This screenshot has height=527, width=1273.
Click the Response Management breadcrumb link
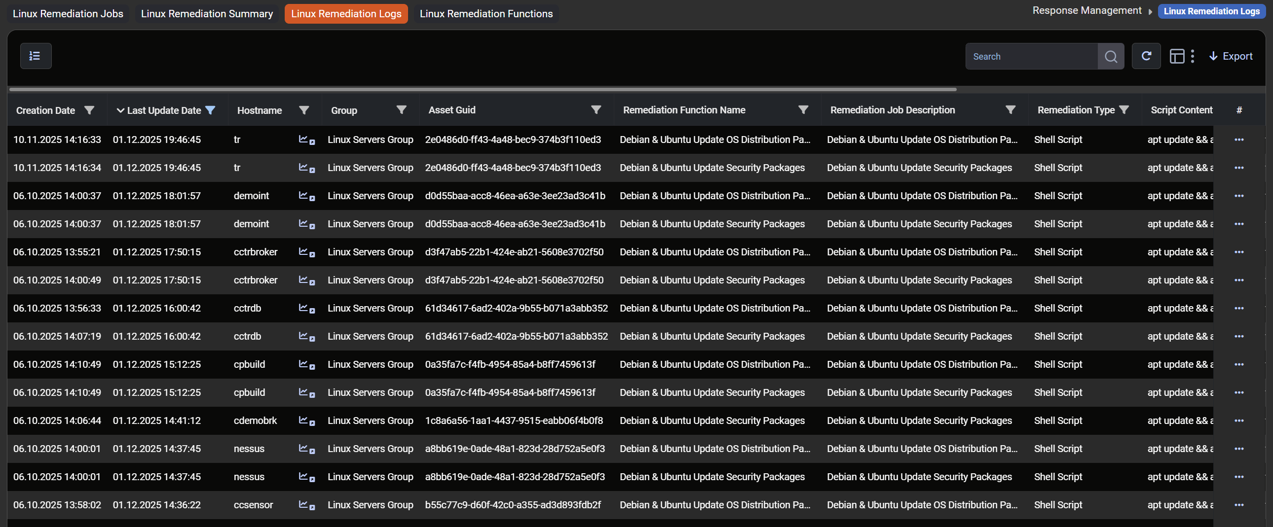1086,11
